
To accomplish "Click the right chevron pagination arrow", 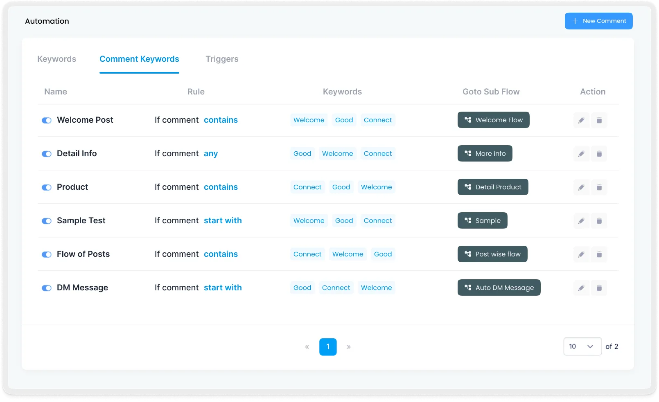I will click(x=349, y=346).
